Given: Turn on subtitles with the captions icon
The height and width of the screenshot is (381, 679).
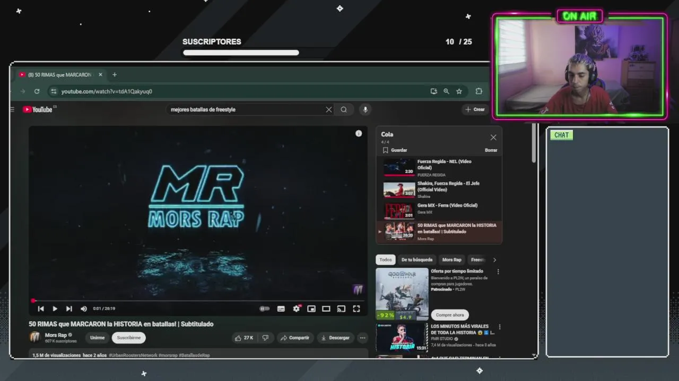Looking at the screenshot, I should pos(281,309).
